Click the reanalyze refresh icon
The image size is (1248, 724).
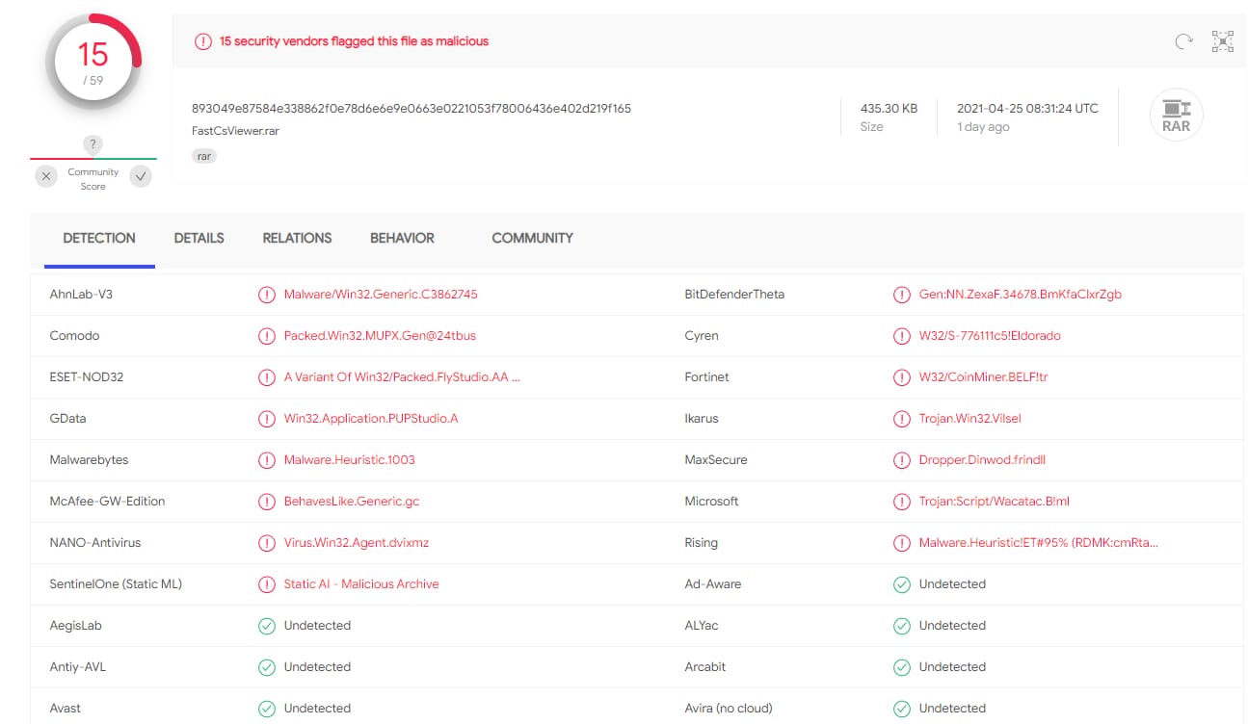point(1183,40)
